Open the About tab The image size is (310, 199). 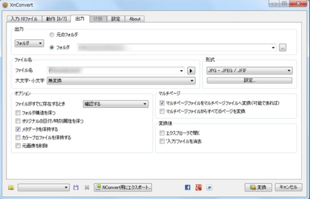(135, 19)
